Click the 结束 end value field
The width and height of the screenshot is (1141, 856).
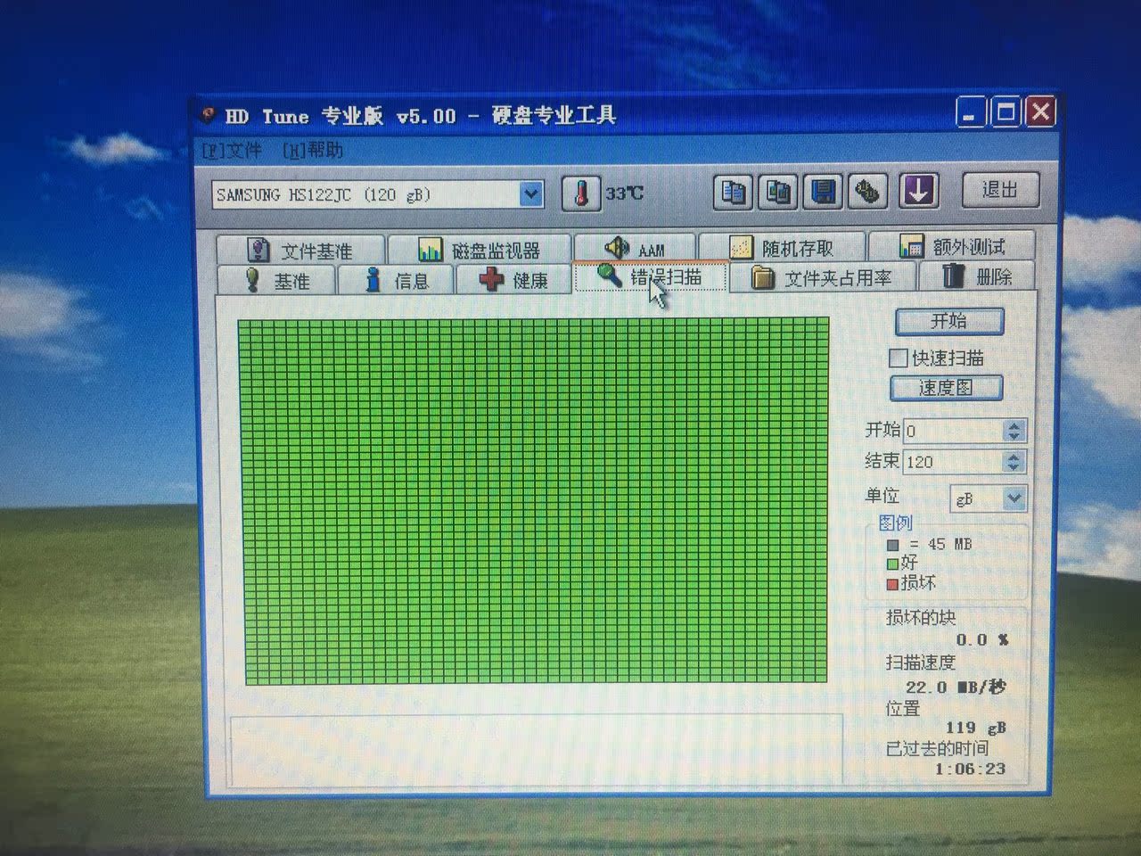click(952, 462)
